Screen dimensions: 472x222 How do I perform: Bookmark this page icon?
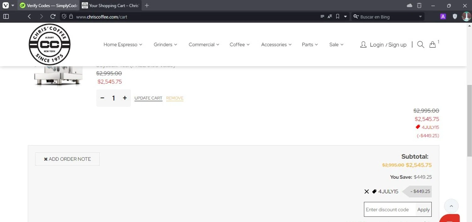(x=338, y=16)
